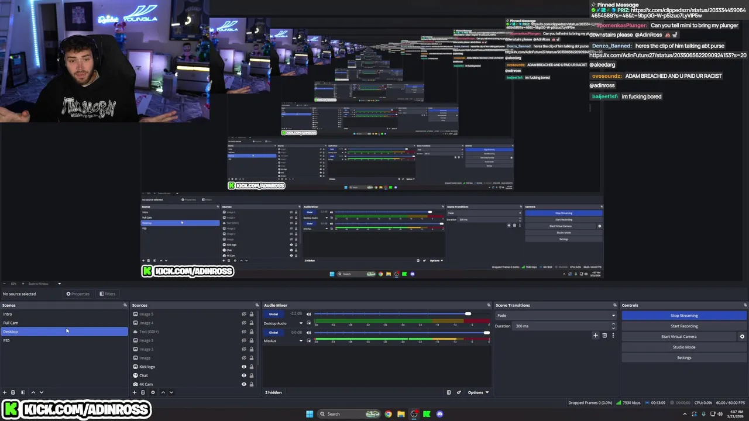Select the 4K Cam source row
Image resolution: width=749 pixels, height=421 pixels.
coord(193,384)
